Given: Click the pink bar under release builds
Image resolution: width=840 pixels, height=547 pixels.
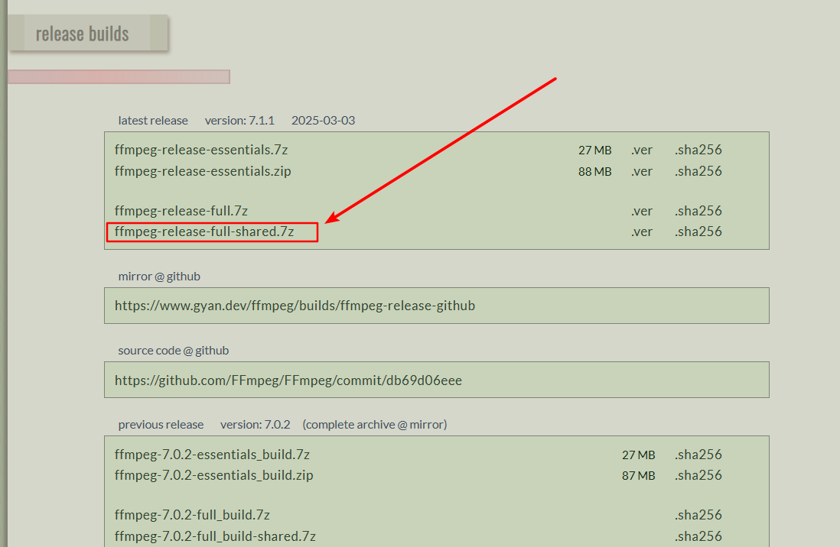Looking at the screenshot, I should pyautogui.click(x=119, y=76).
